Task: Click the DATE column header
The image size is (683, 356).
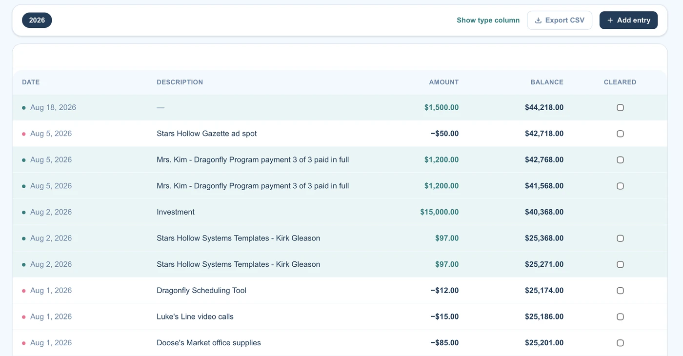Action: pyautogui.click(x=31, y=82)
